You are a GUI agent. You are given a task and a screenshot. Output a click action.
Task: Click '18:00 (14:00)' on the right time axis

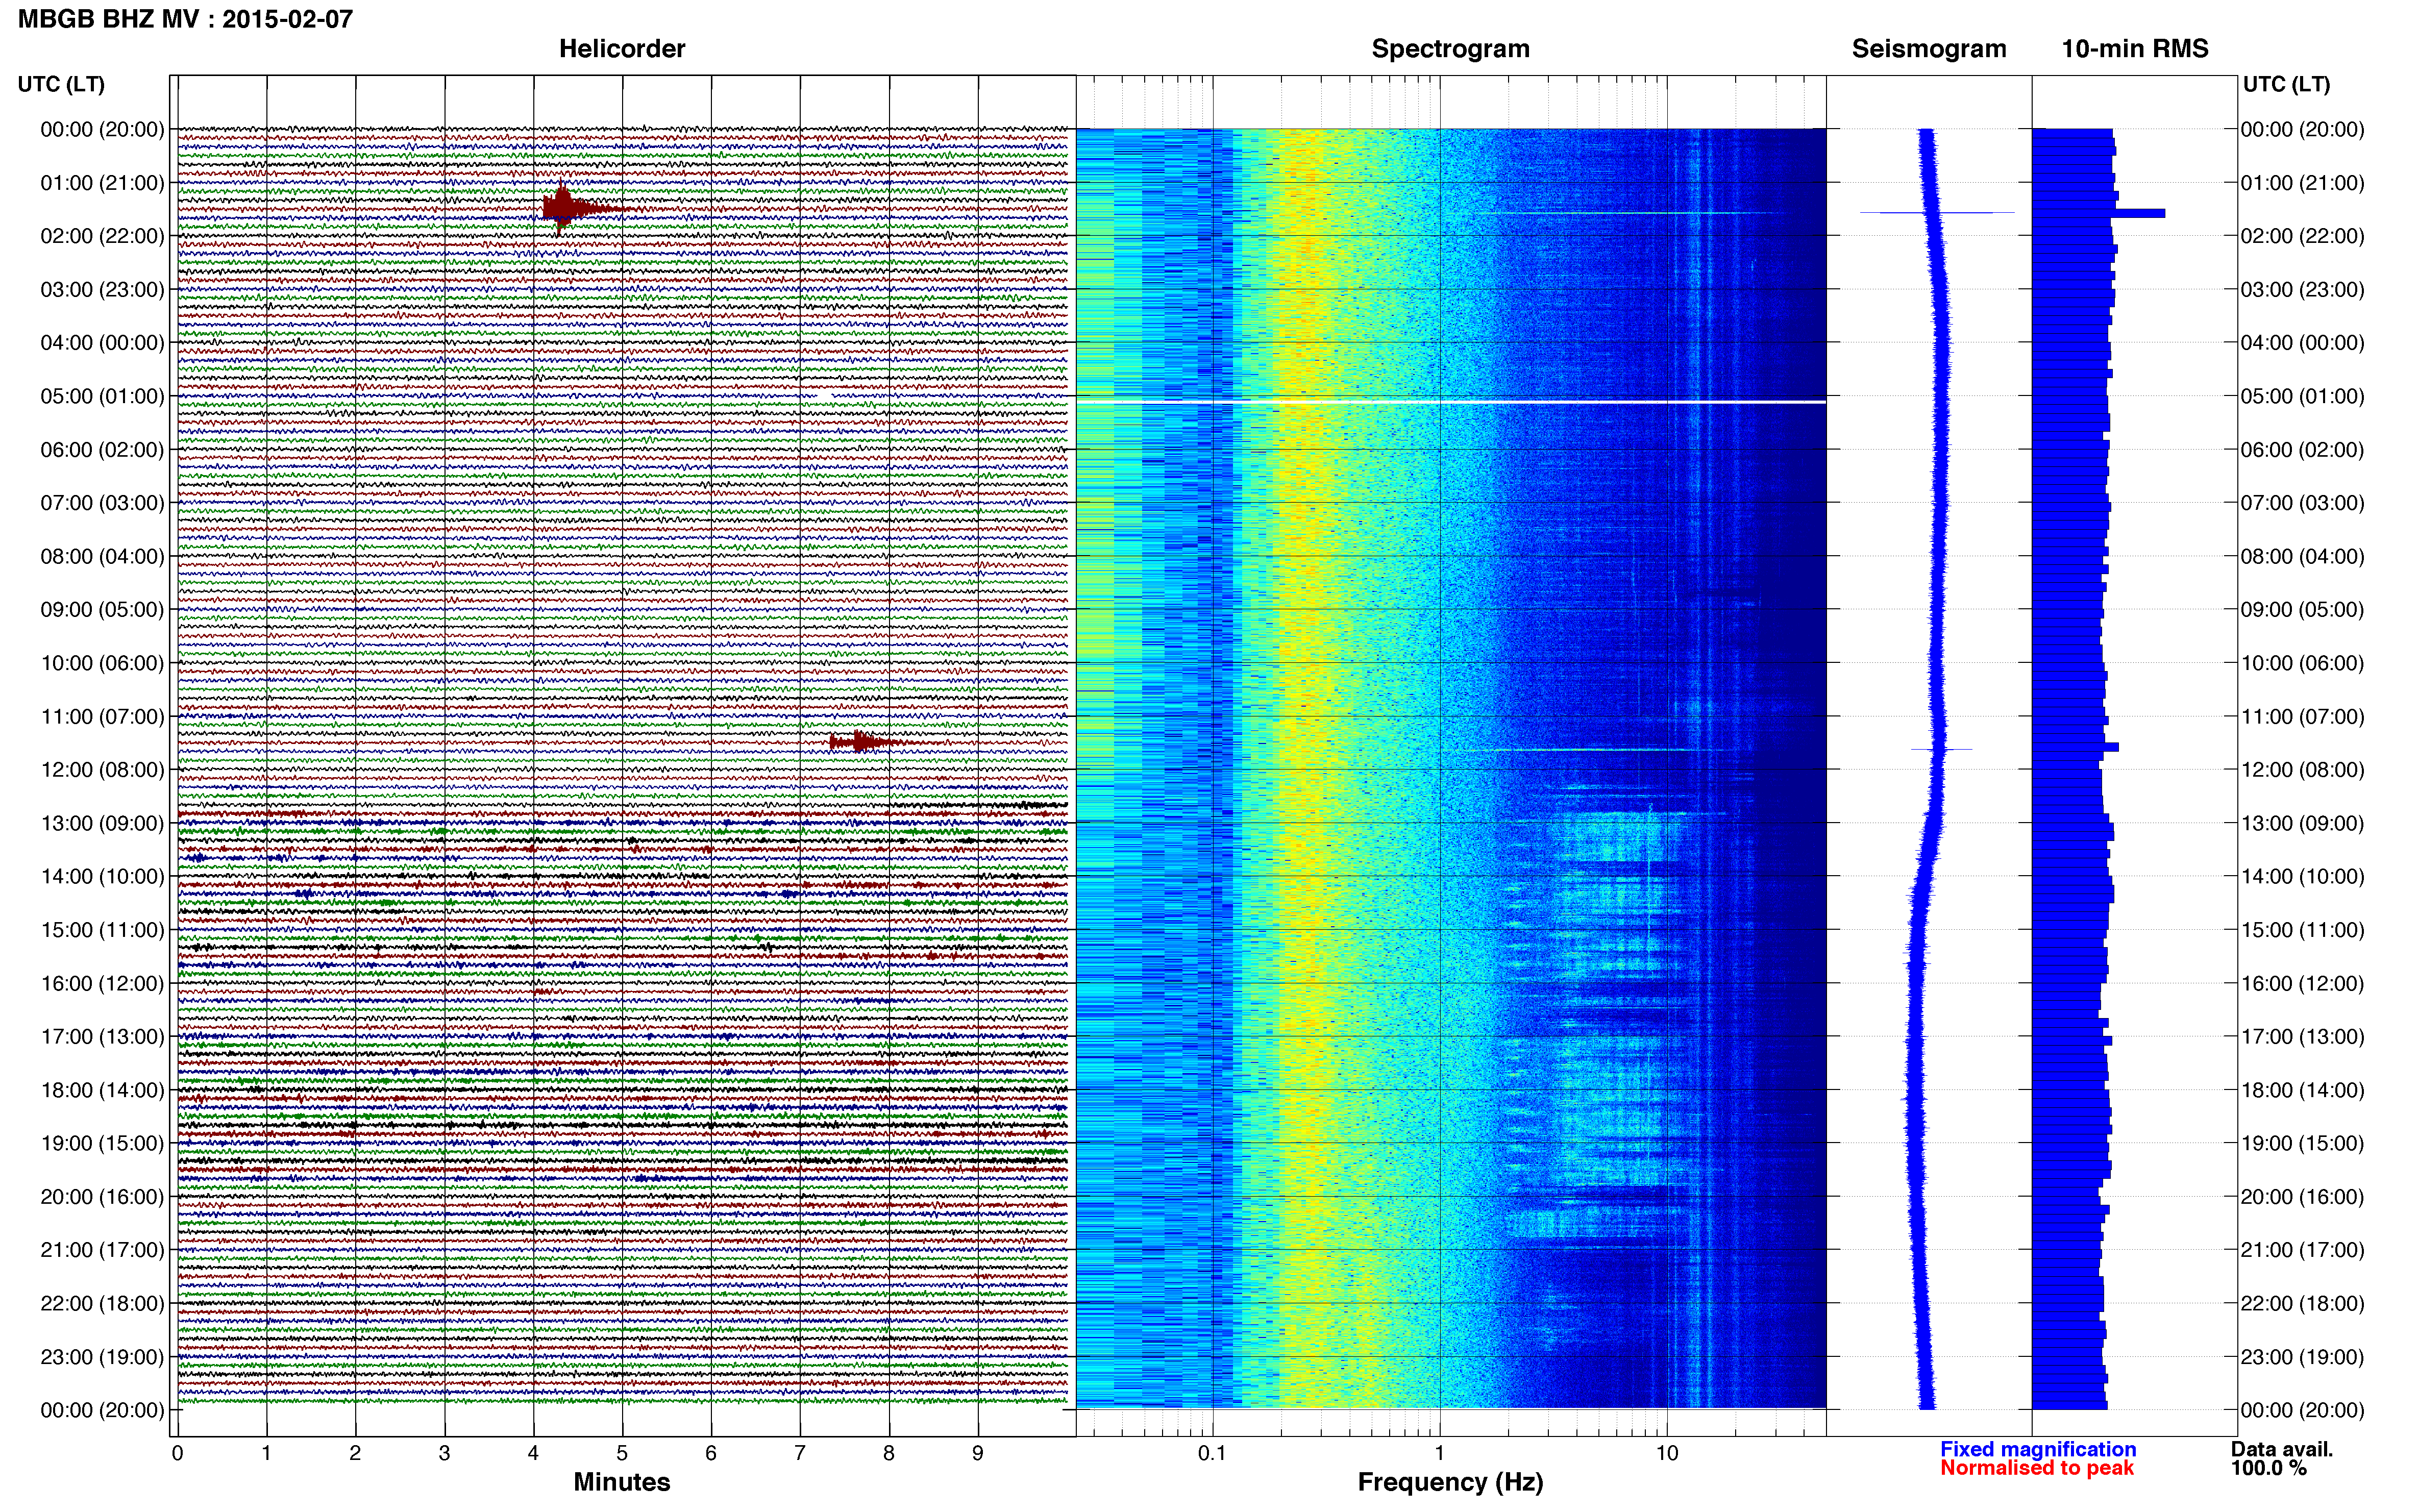click(x=2302, y=1090)
